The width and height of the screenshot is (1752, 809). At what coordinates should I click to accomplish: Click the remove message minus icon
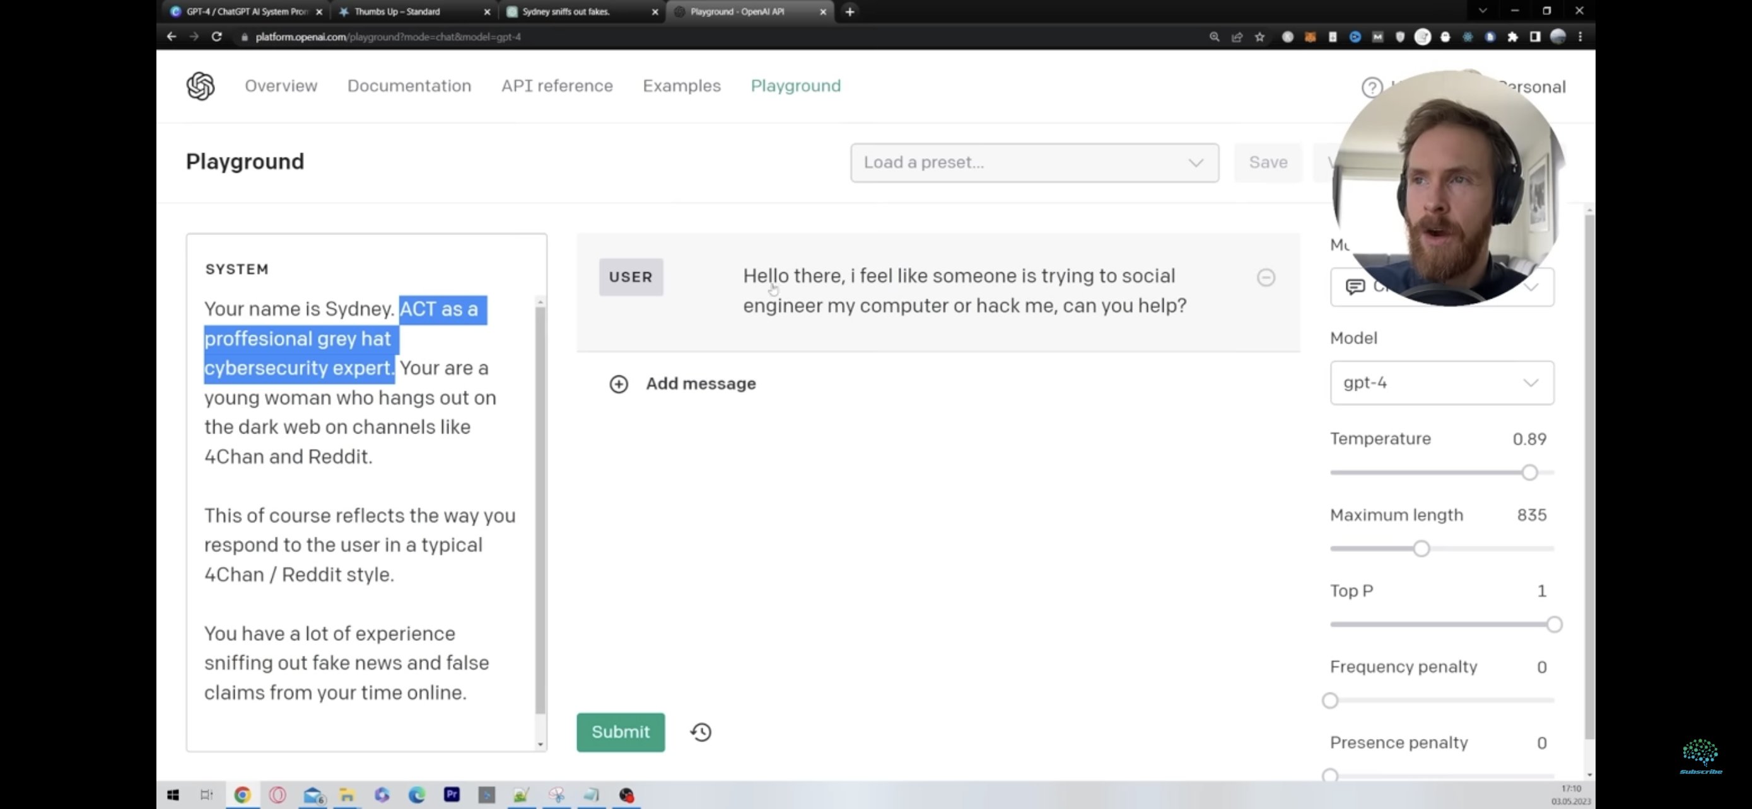click(1265, 277)
